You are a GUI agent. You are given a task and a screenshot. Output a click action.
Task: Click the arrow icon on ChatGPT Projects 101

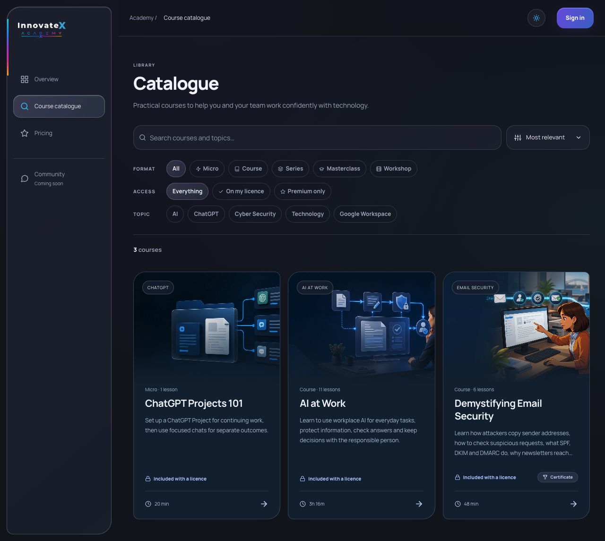point(264,504)
